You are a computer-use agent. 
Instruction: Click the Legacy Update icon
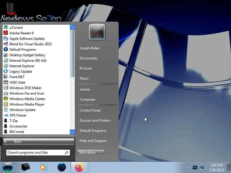6,71
